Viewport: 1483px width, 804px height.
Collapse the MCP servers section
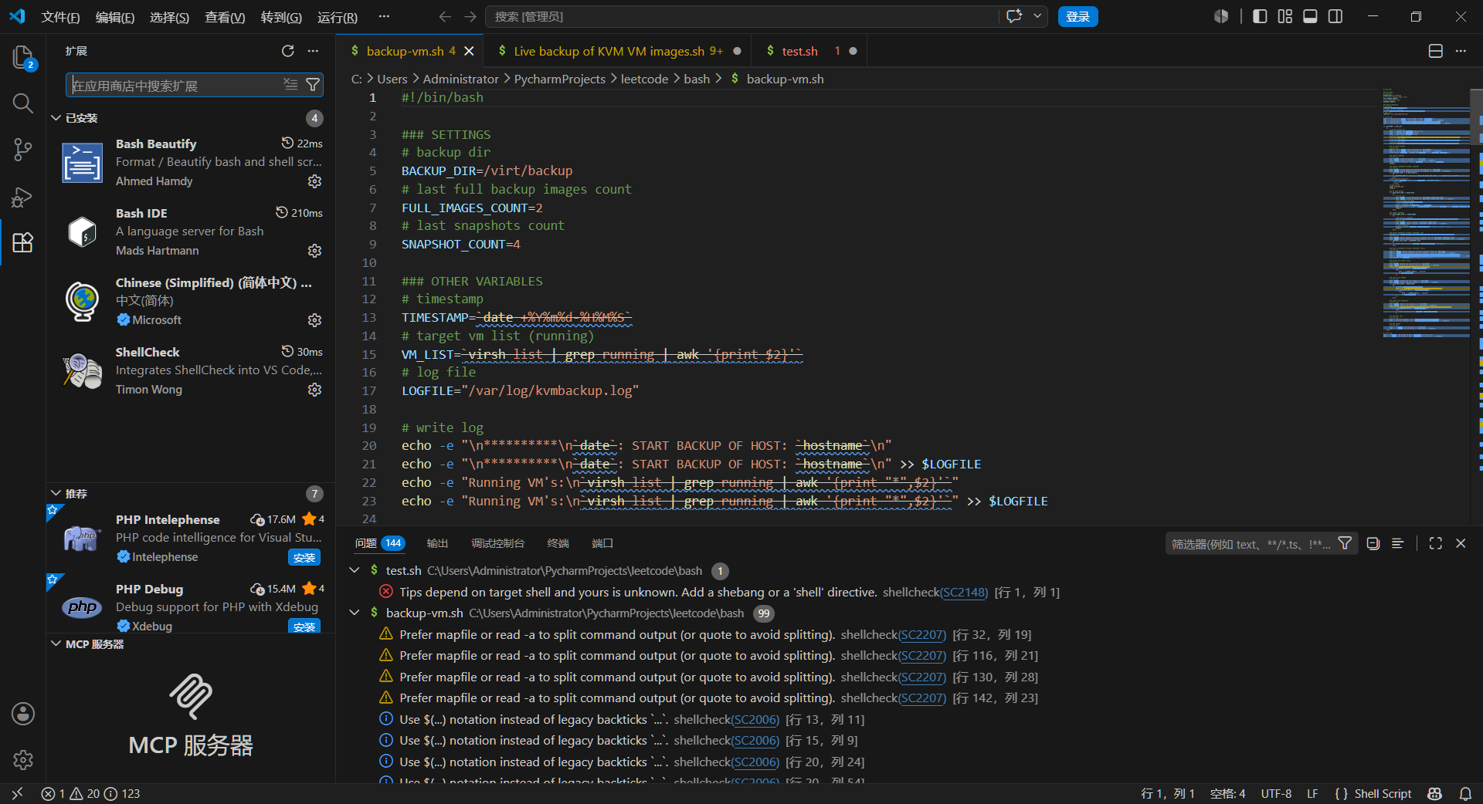(56, 644)
